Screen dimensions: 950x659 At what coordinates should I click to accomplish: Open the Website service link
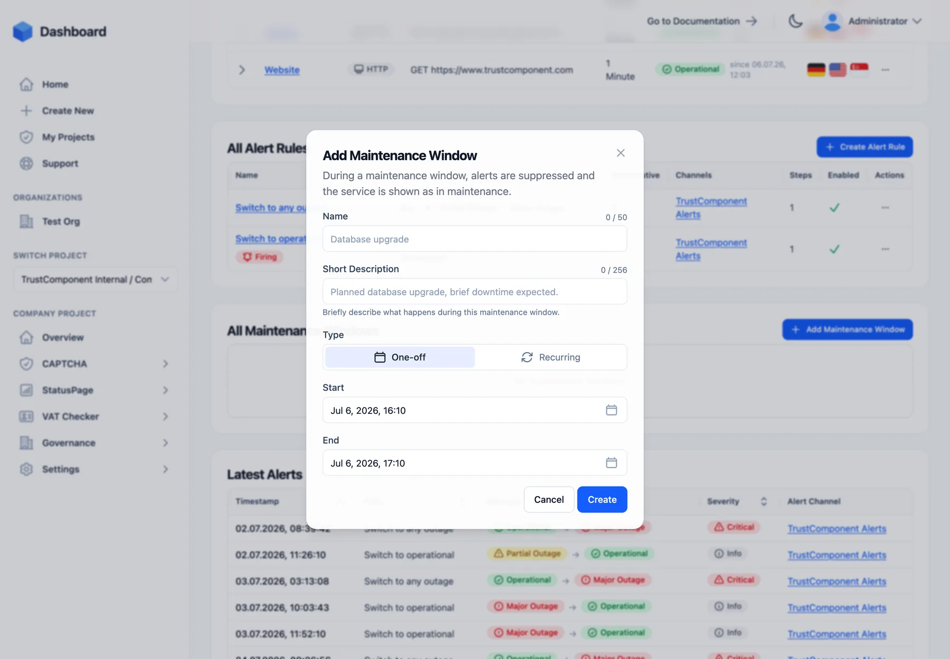[282, 70]
